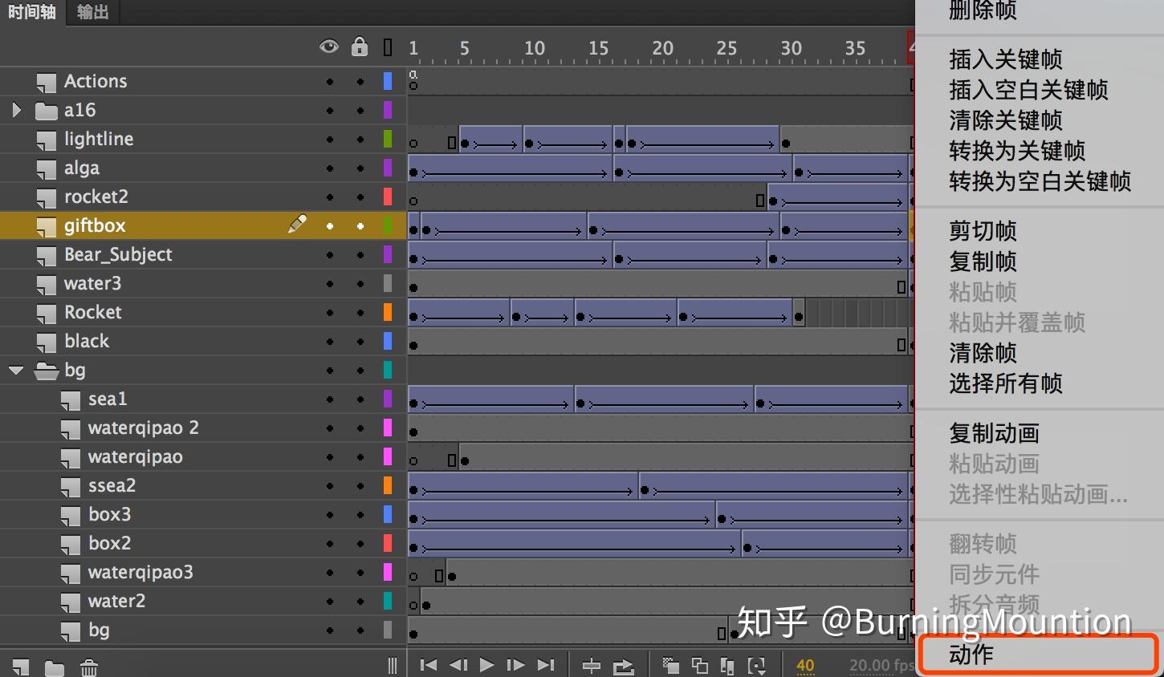Select 插入关键帧 in the context menu
The width and height of the screenshot is (1164, 677).
click(x=1006, y=59)
